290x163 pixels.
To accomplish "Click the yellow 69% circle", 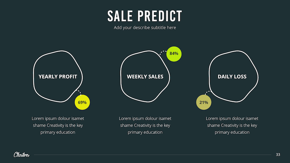I will (x=82, y=103).
